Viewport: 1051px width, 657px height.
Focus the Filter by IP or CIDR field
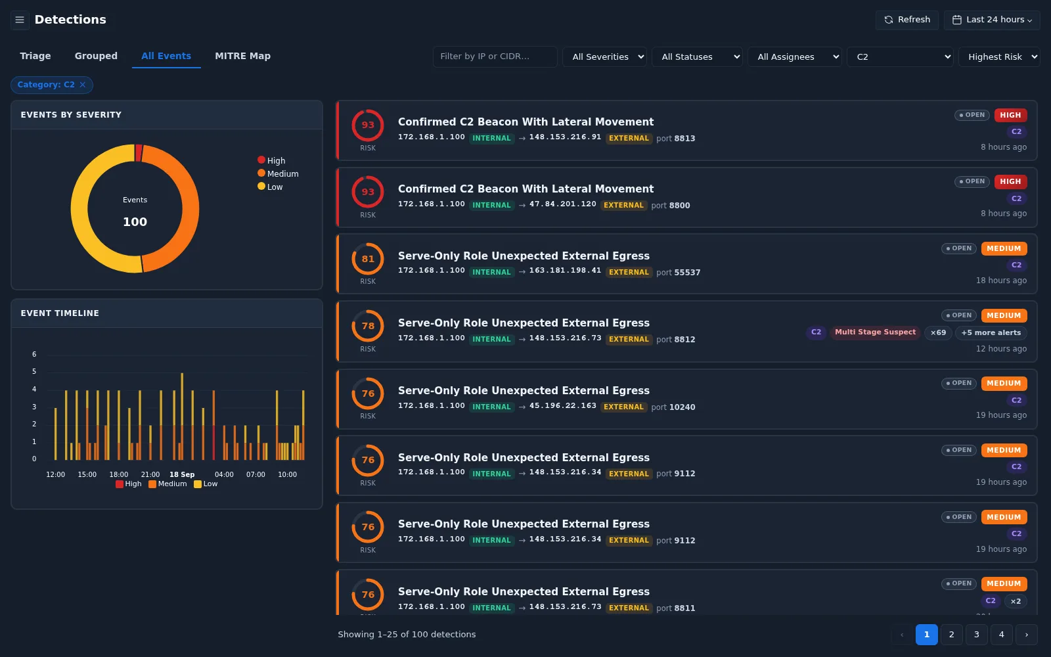(495, 57)
